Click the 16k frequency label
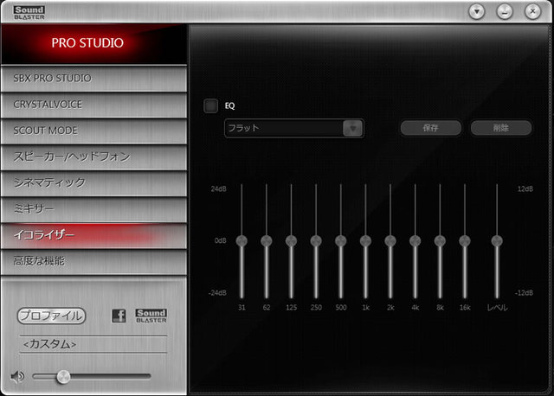 click(465, 308)
